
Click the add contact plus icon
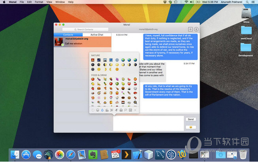point(190,29)
